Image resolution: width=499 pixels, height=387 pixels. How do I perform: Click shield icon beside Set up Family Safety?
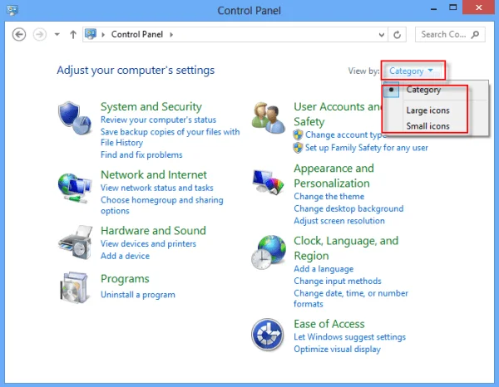coord(298,148)
